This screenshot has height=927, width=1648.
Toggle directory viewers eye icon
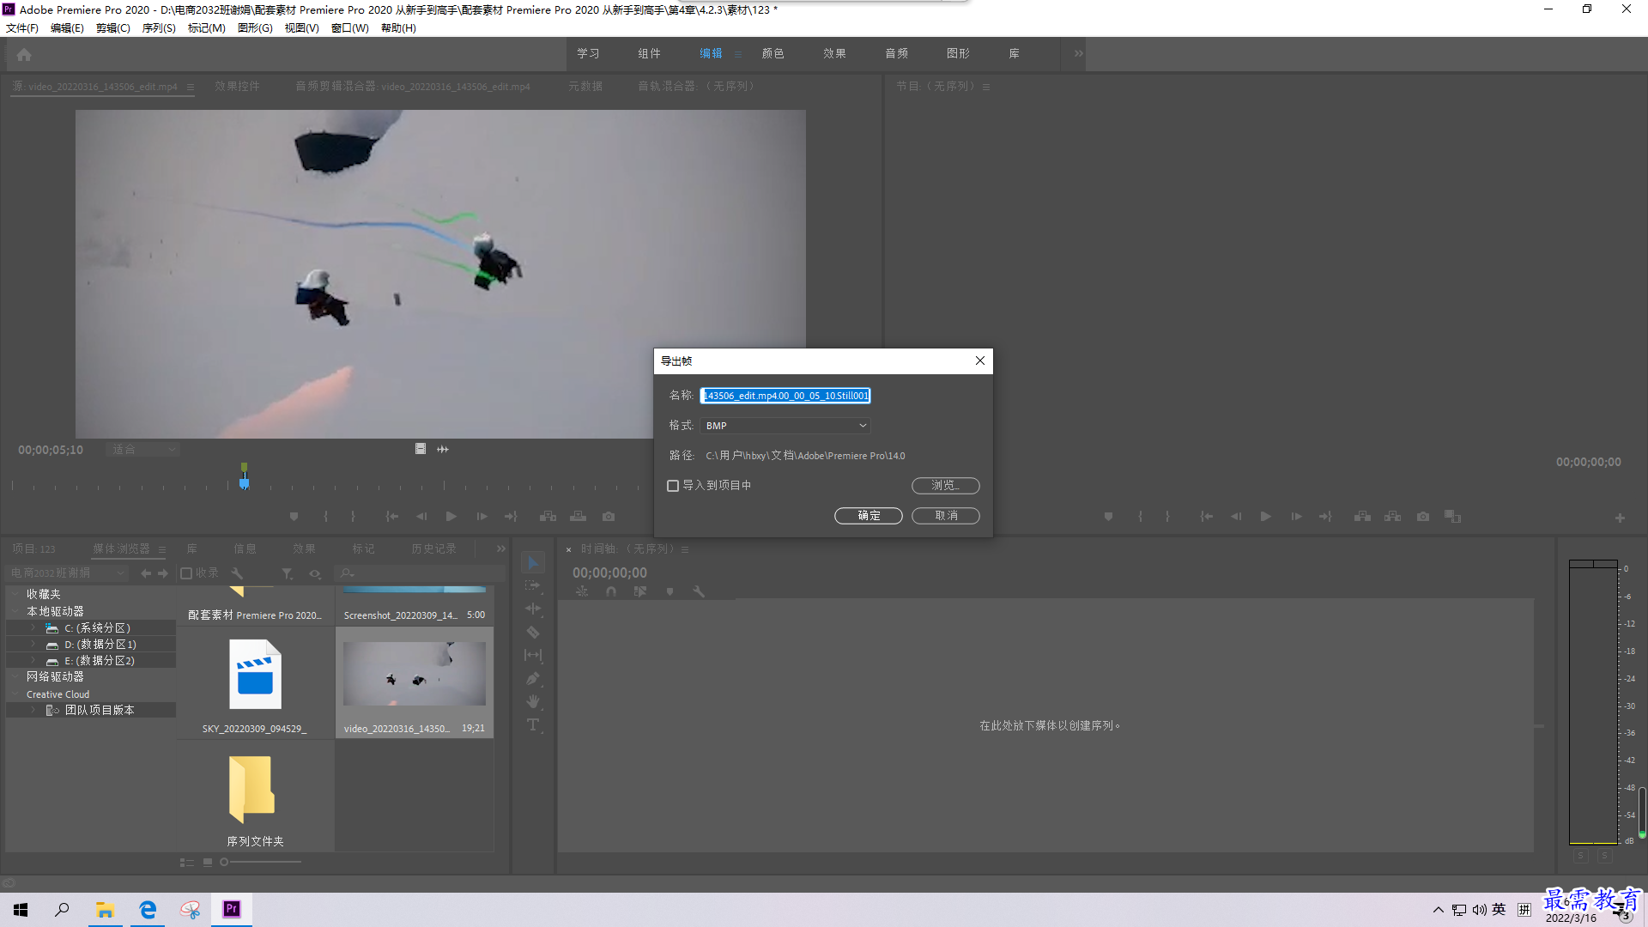[315, 573]
